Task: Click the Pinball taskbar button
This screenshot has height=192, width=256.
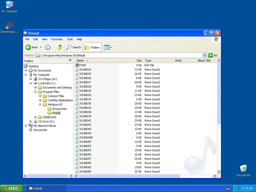Action: (46, 188)
